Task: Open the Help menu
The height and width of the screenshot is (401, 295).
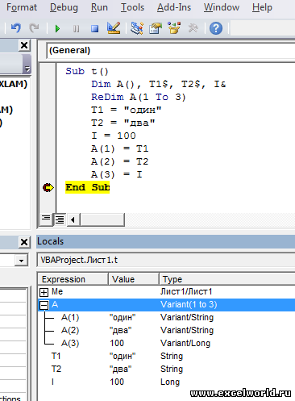Action: (x=262, y=7)
